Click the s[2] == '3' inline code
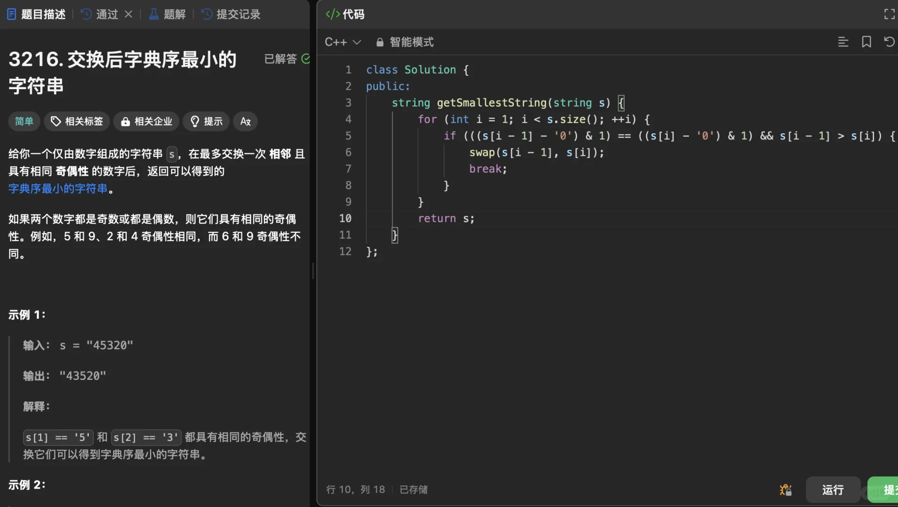Image resolution: width=898 pixels, height=507 pixels. pyautogui.click(x=146, y=438)
